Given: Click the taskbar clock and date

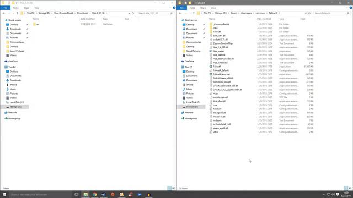Looking at the screenshot, I should click(x=346, y=194).
